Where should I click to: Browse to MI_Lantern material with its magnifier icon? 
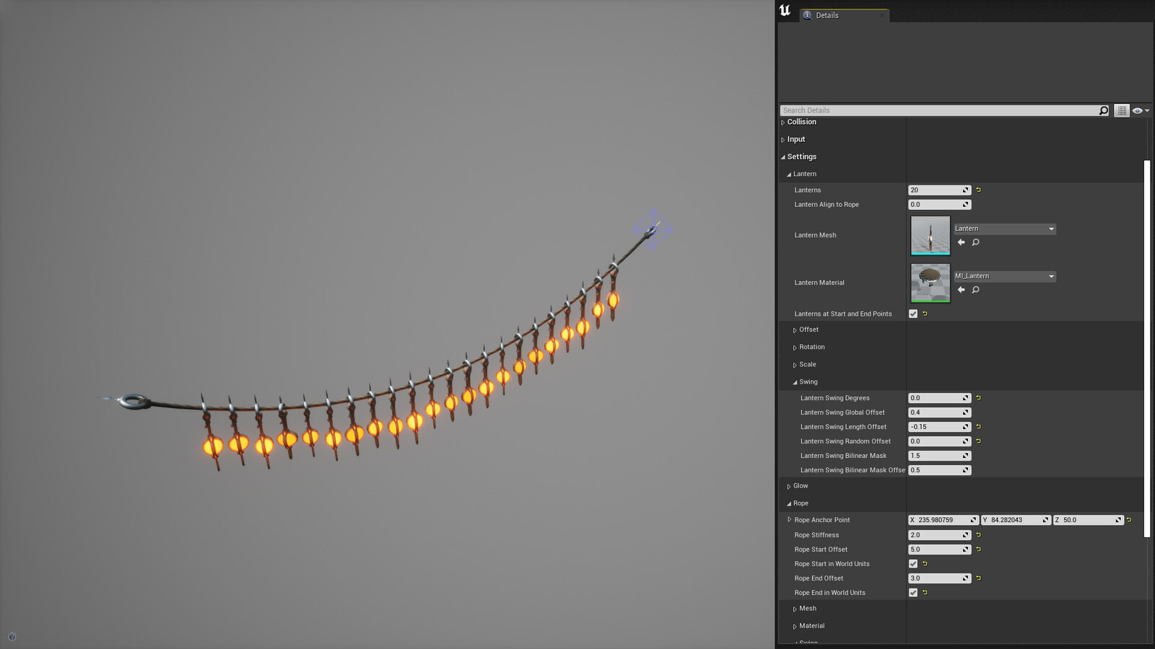tap(975, 289)
